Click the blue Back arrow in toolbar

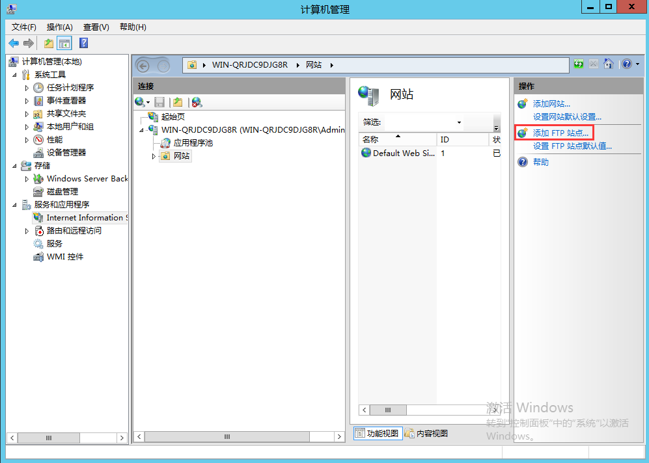14,43
